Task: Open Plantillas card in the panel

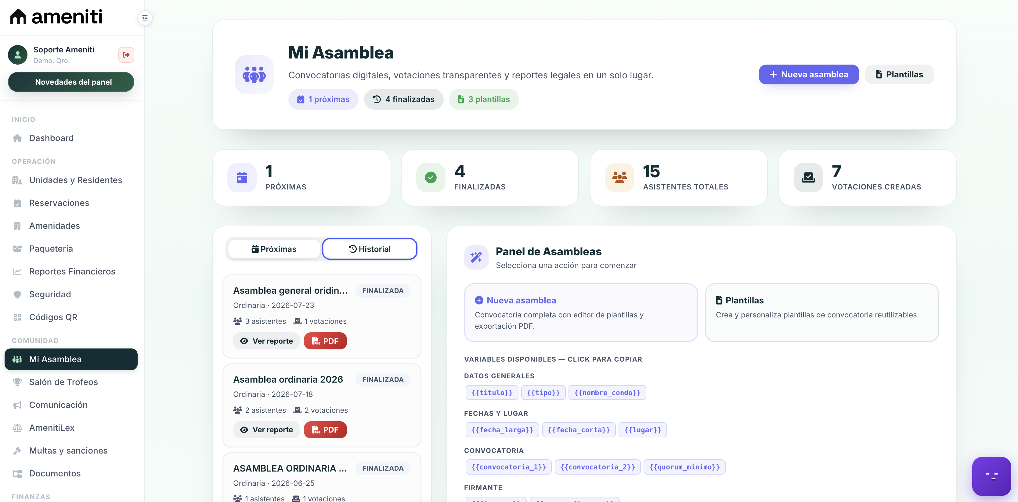Action: (821, 312)
